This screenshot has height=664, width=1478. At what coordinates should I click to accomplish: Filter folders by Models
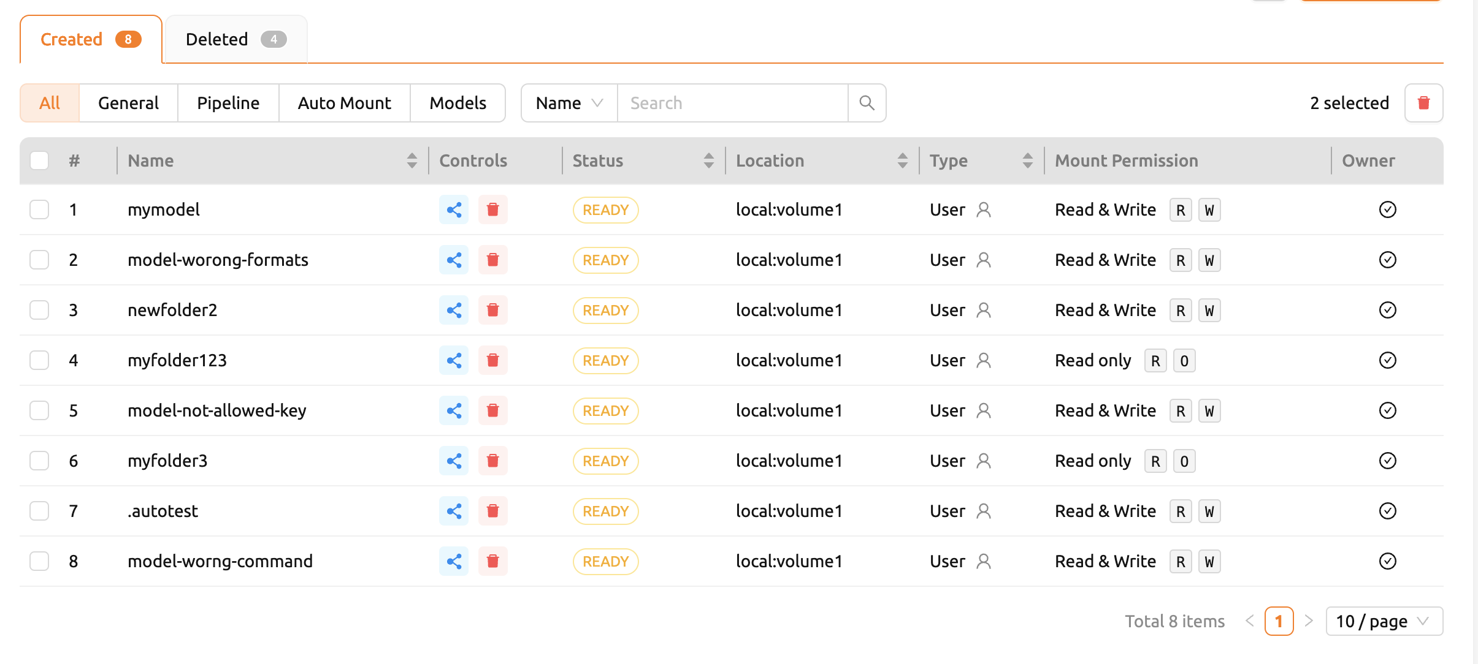[458, 103]
